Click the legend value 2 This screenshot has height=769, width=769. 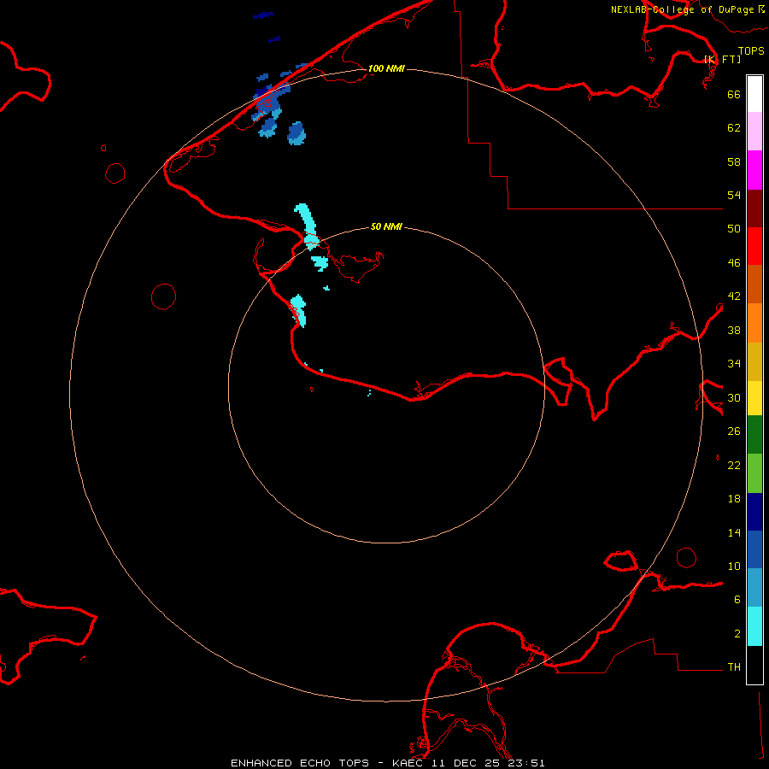coord(737,633)
